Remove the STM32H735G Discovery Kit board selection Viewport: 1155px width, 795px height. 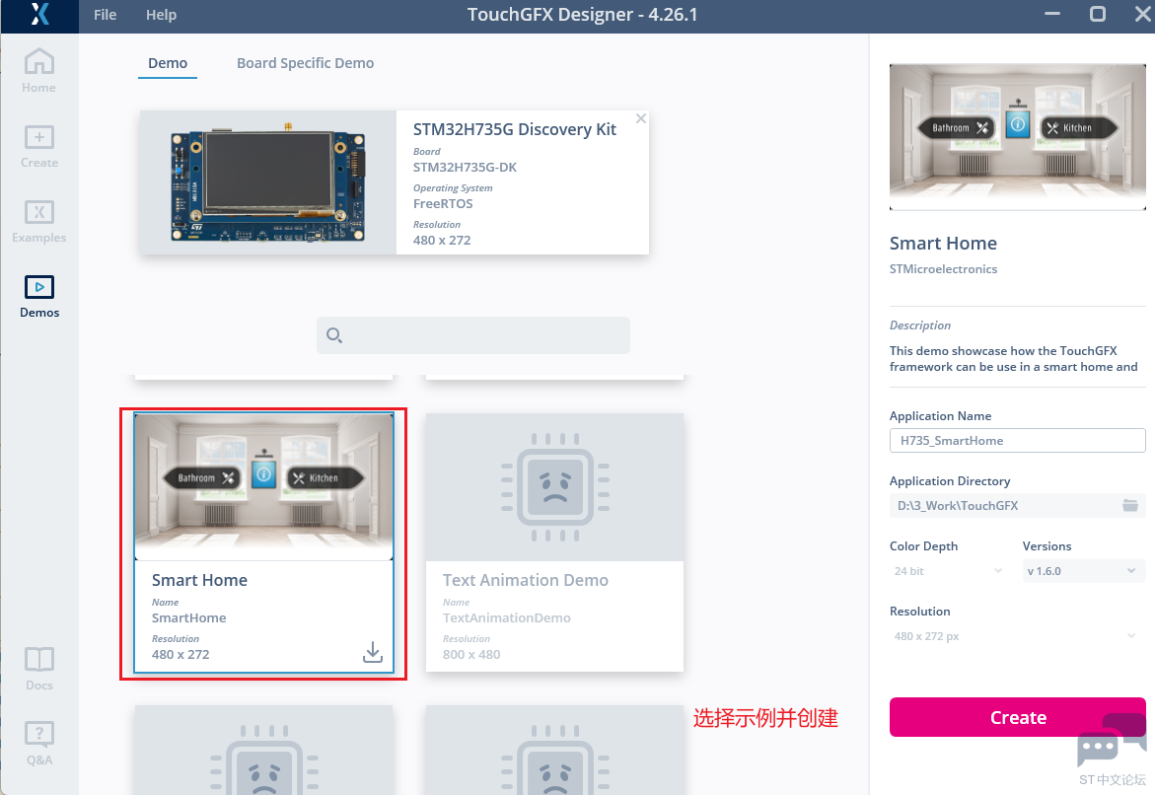tap(641, 118)
